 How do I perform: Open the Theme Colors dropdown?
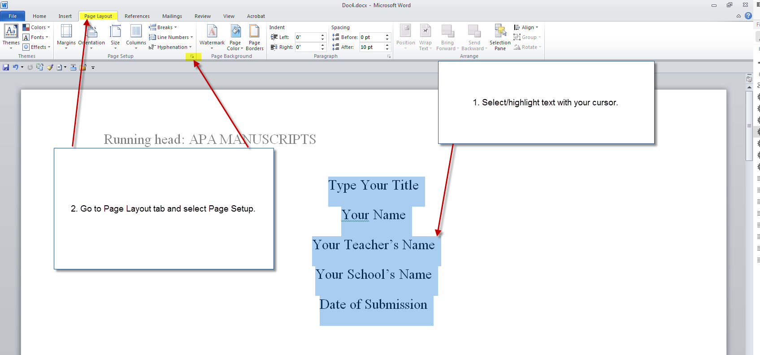tap(37, 27)
